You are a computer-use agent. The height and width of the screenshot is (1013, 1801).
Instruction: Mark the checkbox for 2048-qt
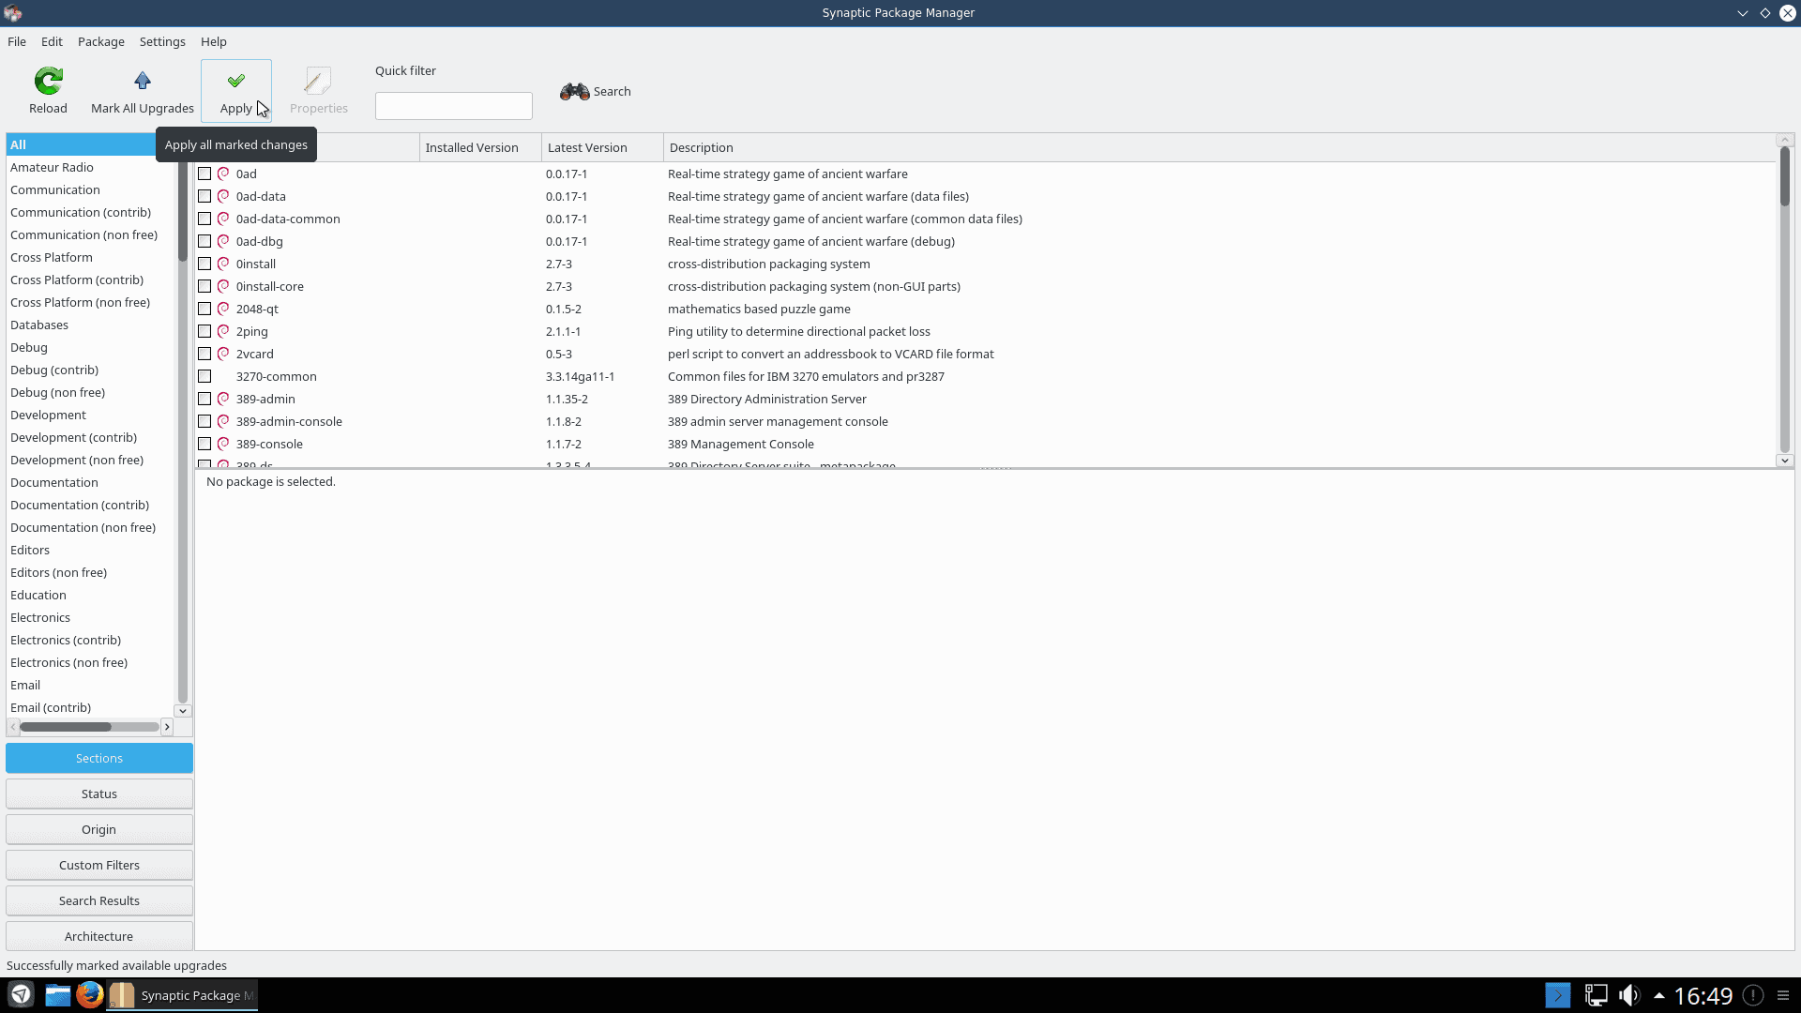204,309
